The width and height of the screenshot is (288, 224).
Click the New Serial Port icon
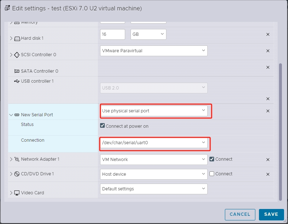coord(17,115)
